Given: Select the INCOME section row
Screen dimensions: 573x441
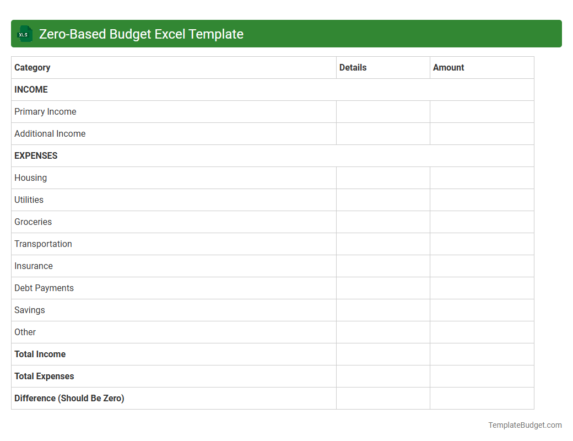Looking at the screenshot, I should [30, 89].
